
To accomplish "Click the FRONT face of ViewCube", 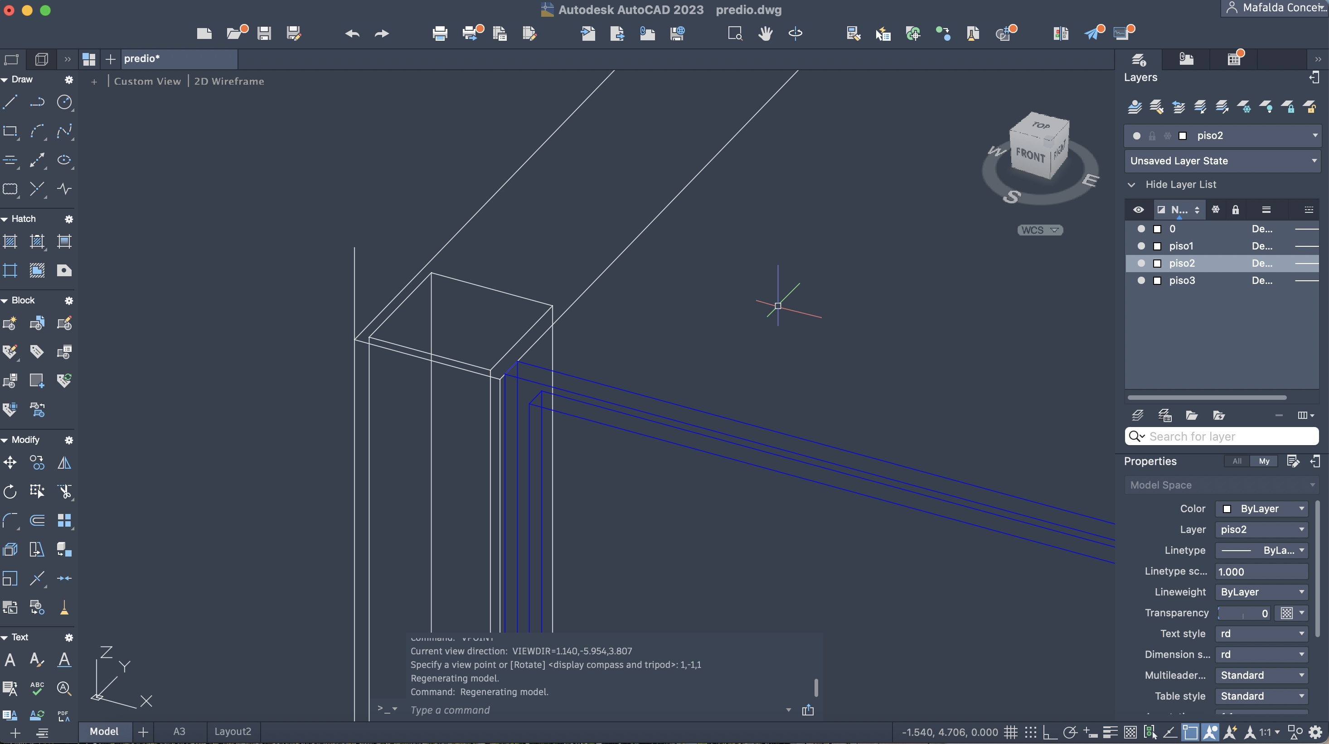I will point(1030,154).
